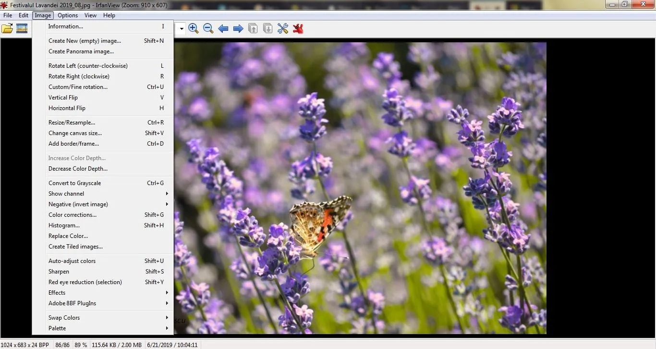Click the IrfanView icon in the title bar
Viewport: 656px width, 349px height.
tap(4, 4)
